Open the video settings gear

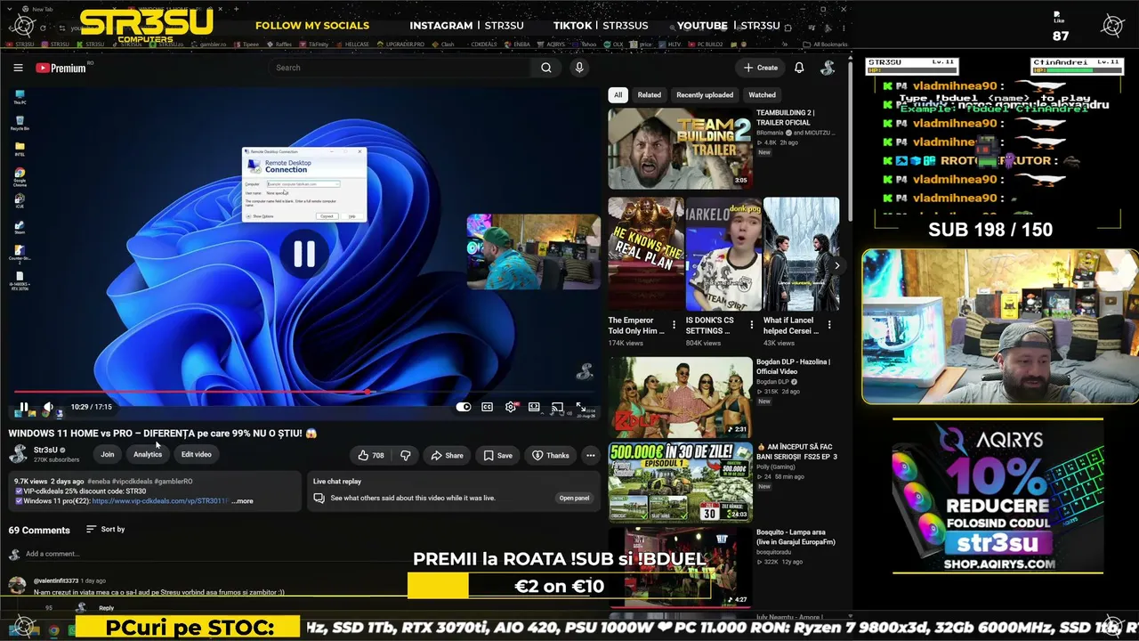[511, 407]
